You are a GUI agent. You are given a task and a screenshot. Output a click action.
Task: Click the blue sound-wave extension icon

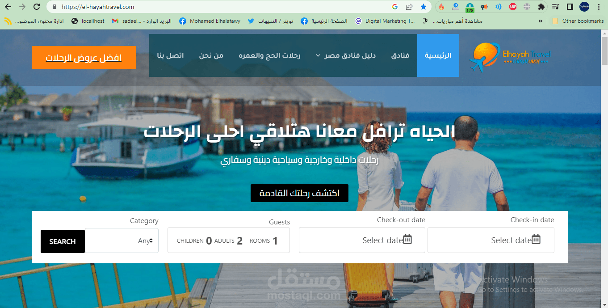tap(499, 7)
